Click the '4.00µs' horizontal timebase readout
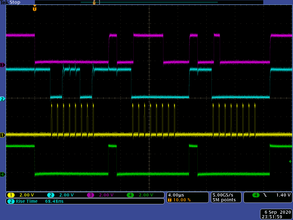The width and height of the screenshot is (293, 220). tap(176, 195)
